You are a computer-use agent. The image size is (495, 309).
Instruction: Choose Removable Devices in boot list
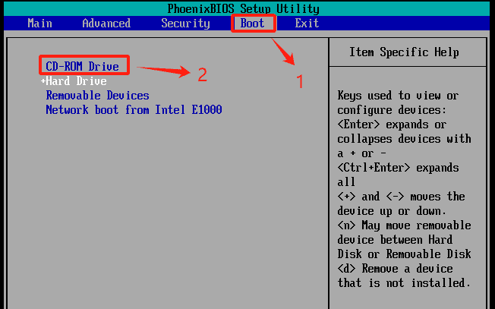point(97,96)
